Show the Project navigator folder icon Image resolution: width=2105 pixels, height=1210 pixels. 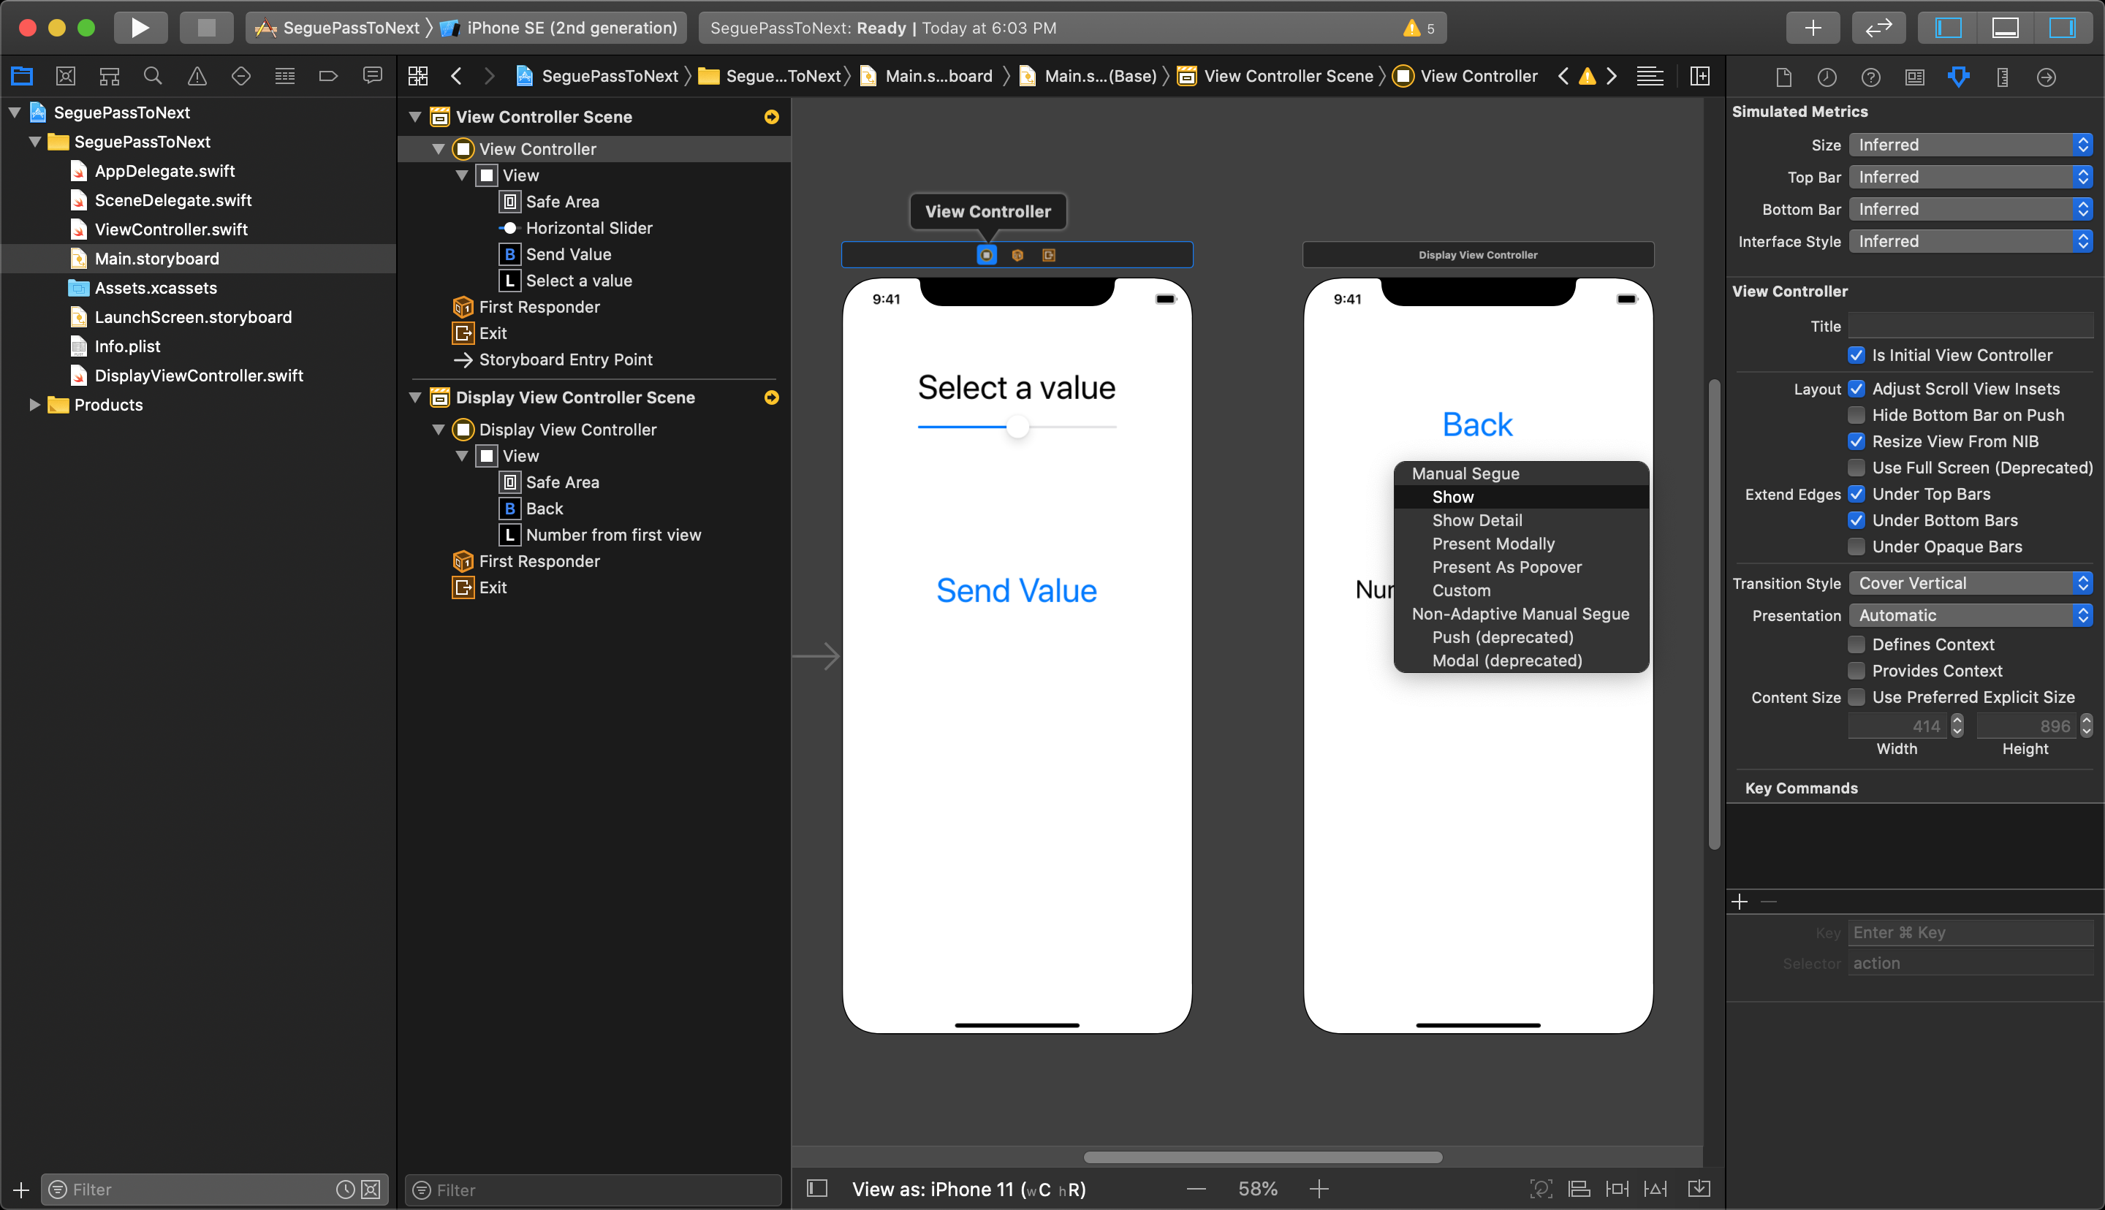(x=22, y=77)
